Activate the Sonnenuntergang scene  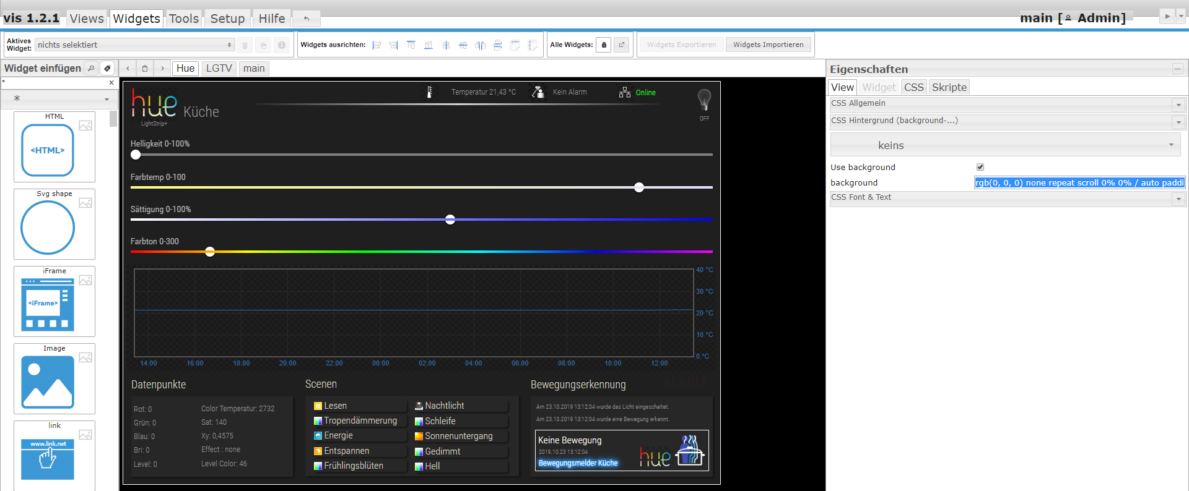[460, 436]
